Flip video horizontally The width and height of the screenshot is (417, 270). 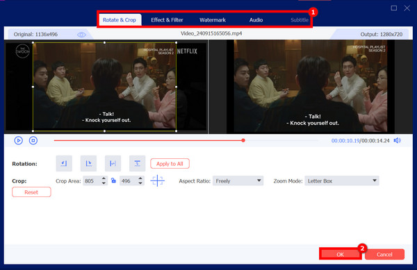click(x=113, y=164)
